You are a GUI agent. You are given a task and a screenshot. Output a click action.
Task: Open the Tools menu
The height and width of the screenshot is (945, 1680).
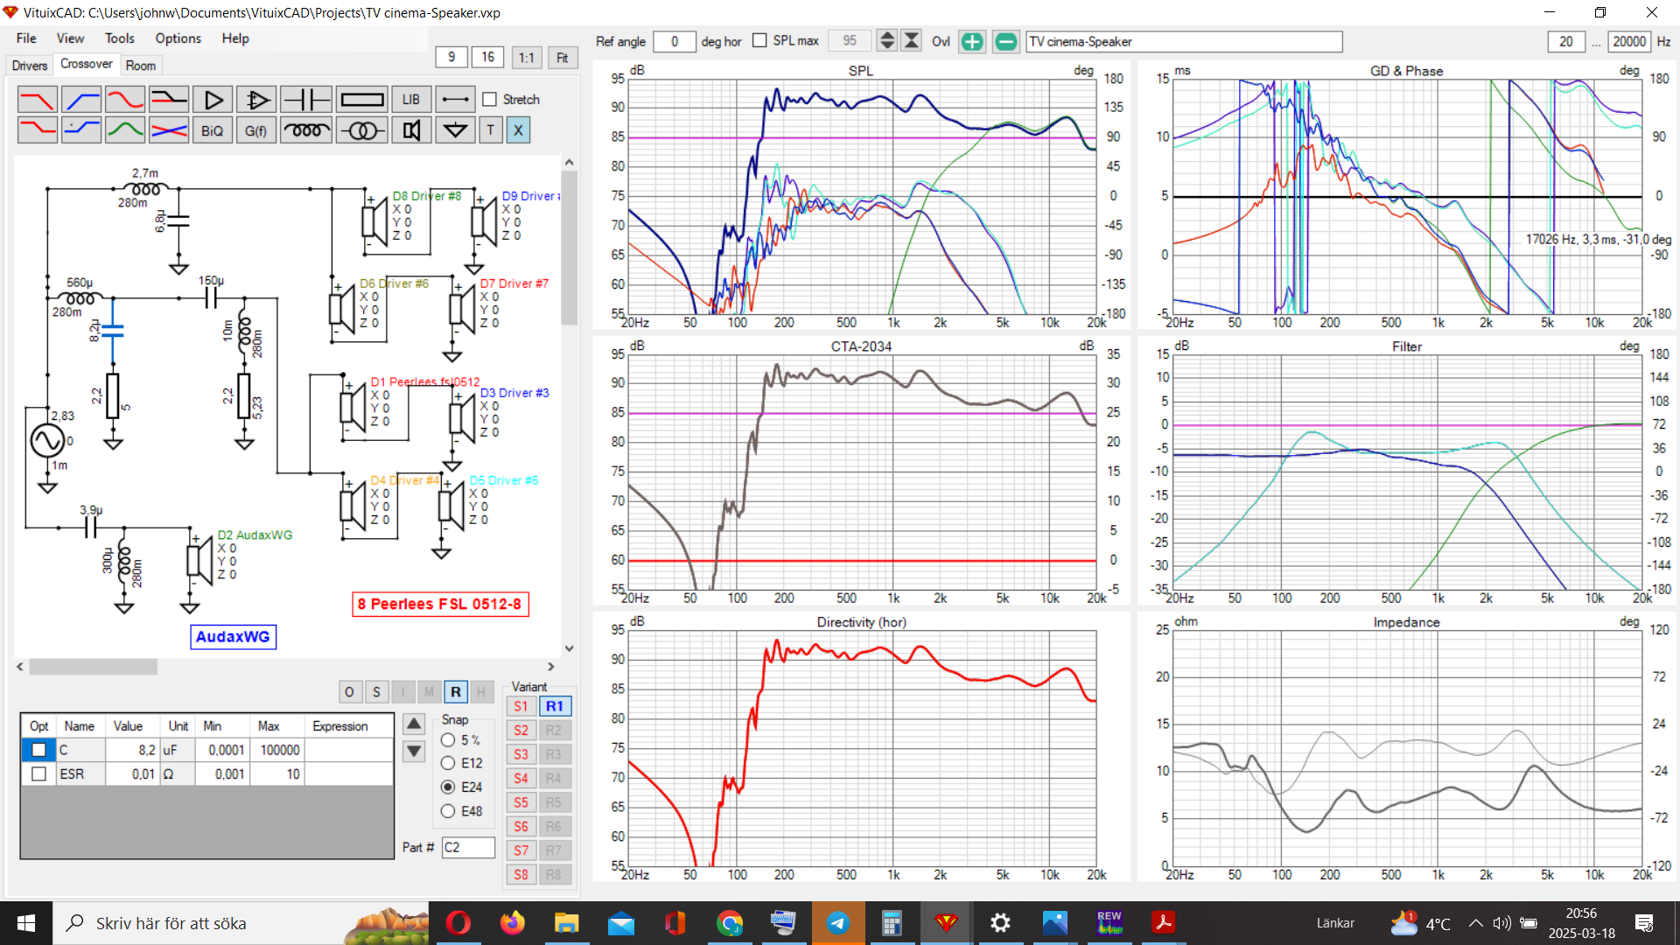120,38
